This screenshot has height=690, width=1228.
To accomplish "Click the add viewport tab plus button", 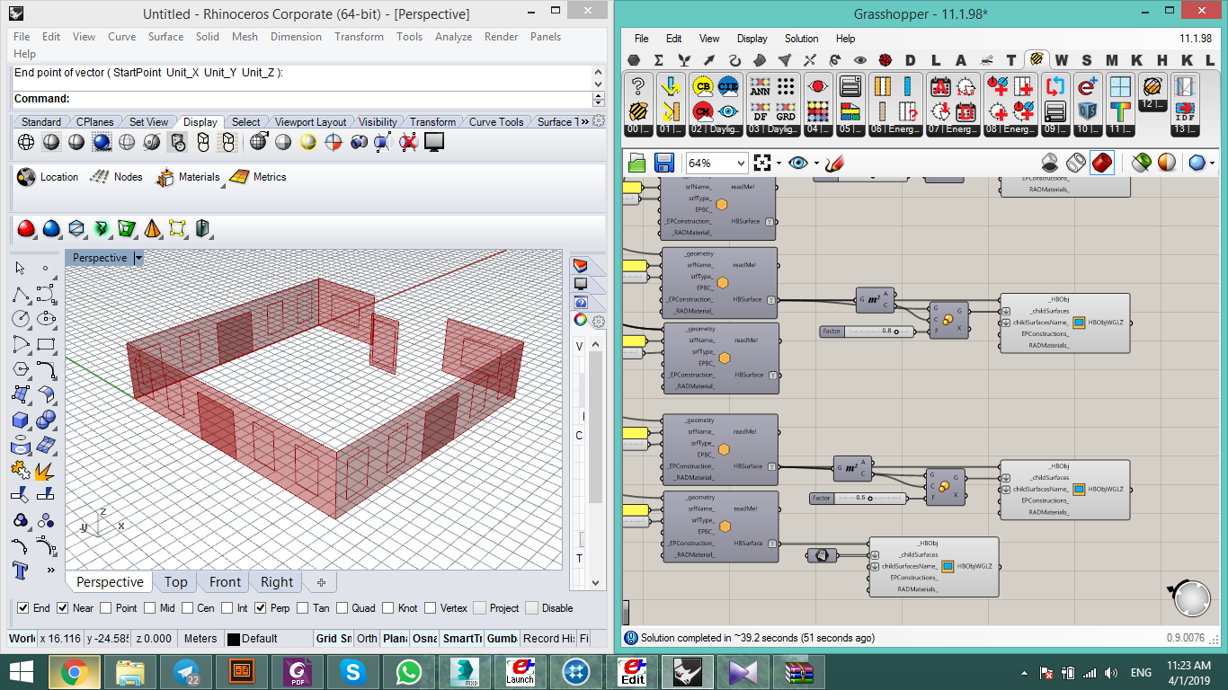I will point(321,582).
